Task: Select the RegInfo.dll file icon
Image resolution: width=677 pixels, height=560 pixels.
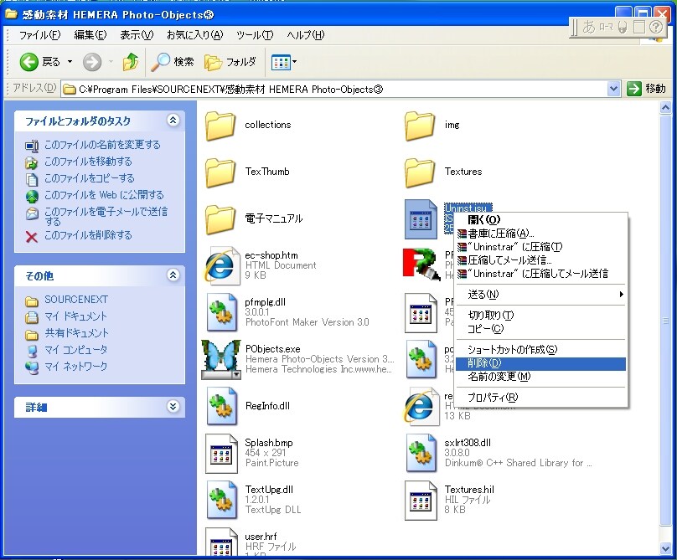Action: pos(221,406)
